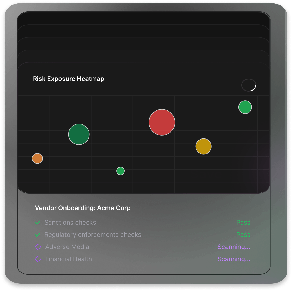
Task: Select the small green bubble near the bottom
Action: 120,171
